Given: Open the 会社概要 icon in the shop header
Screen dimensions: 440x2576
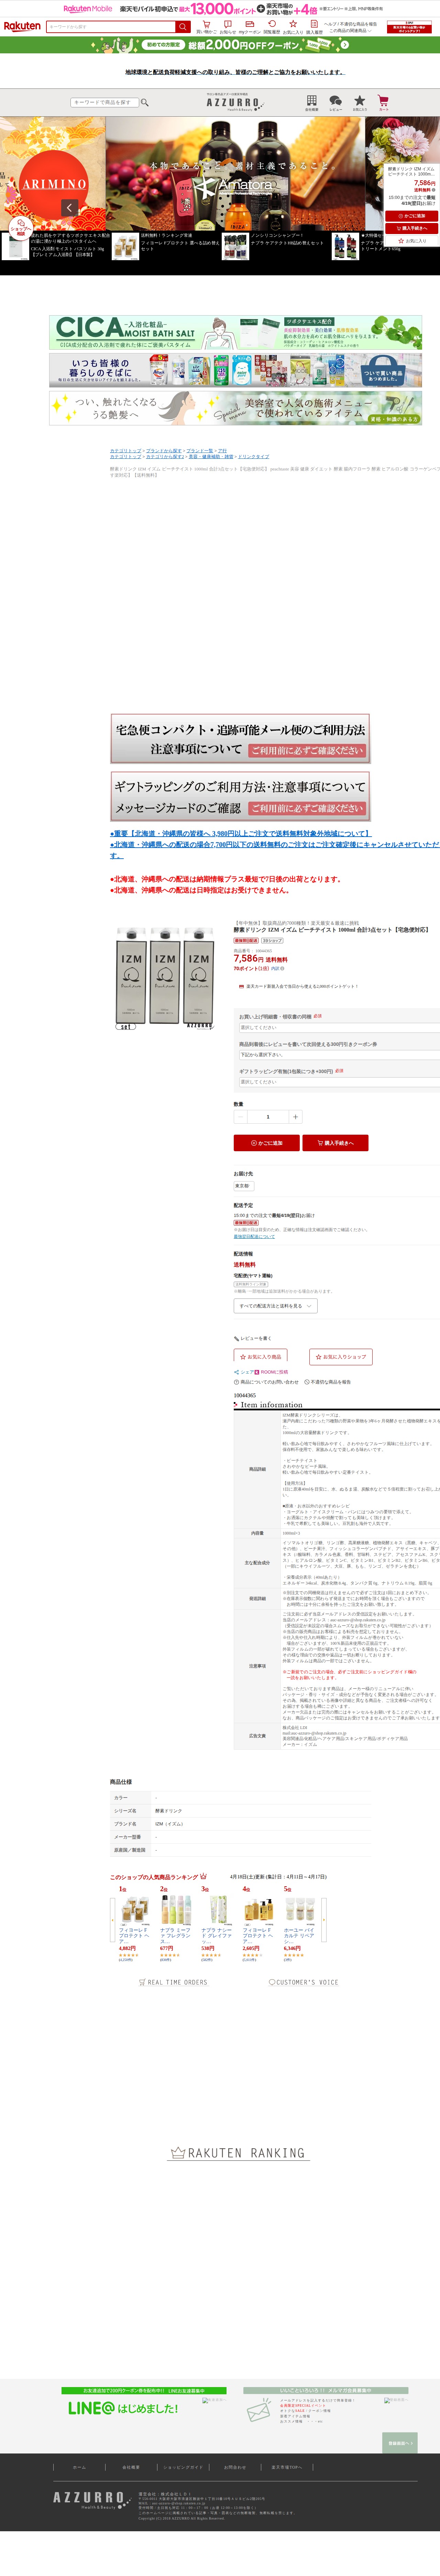Looking at the screenshot, I should (x=311, y=103).
